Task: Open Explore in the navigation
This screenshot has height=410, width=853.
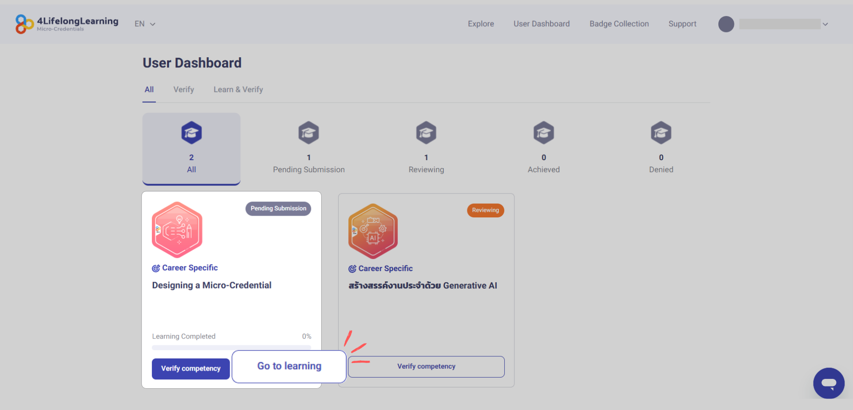Action: click(x=481, y=24)
